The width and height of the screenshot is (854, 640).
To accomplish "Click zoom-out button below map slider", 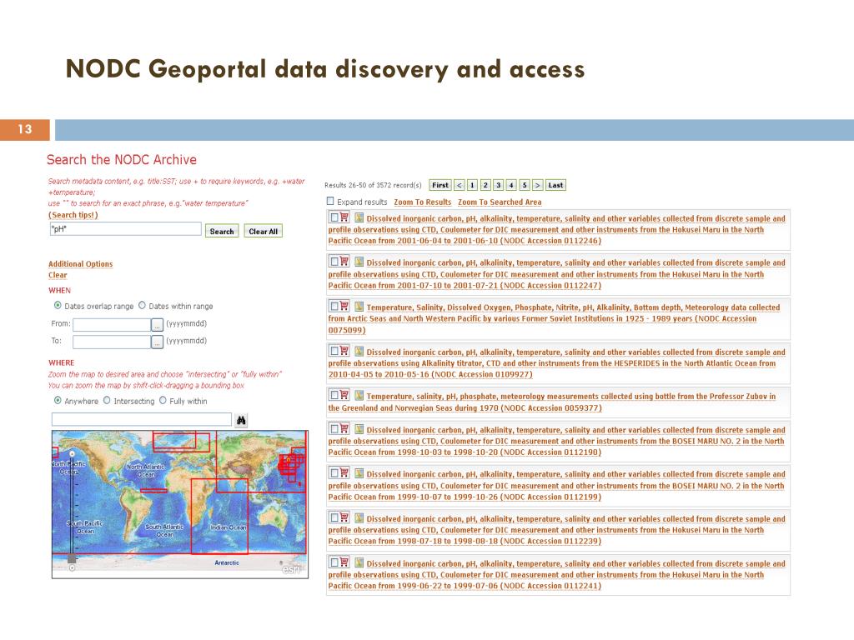I will 72,568.
